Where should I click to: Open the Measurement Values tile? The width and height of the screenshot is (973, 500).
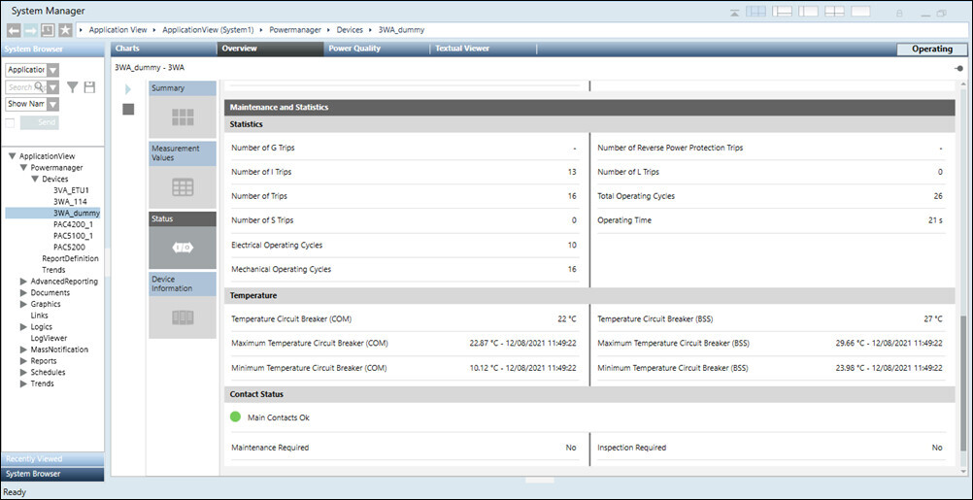tap(183, 175)
